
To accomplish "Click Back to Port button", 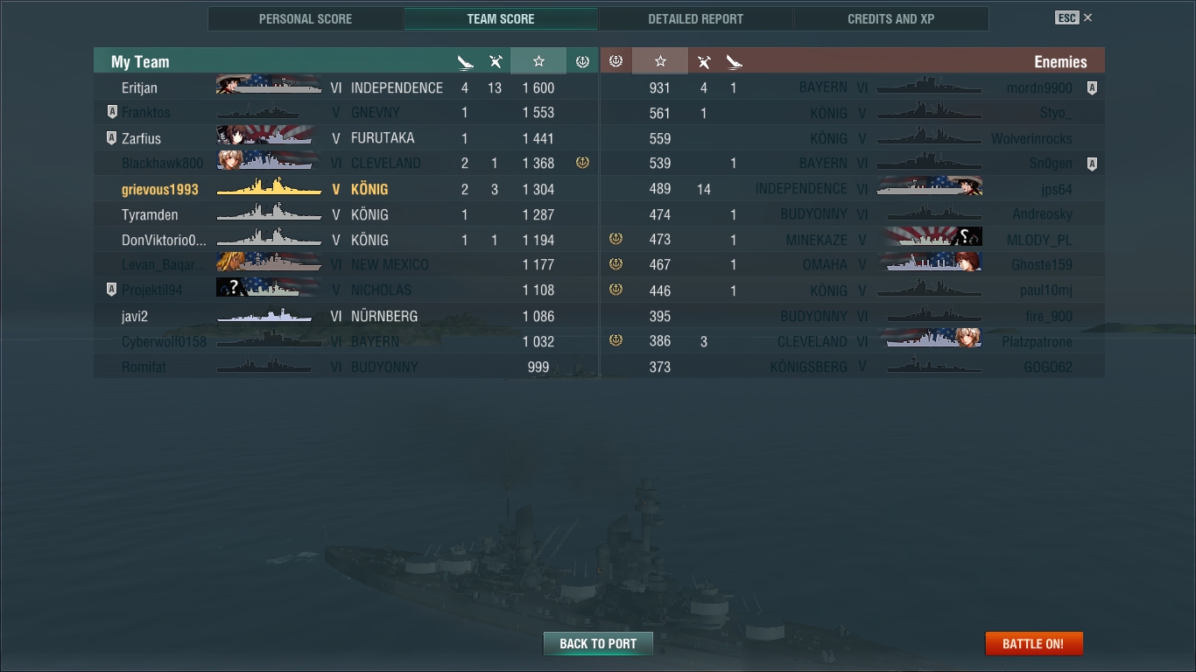I will (x=598, y=643).
